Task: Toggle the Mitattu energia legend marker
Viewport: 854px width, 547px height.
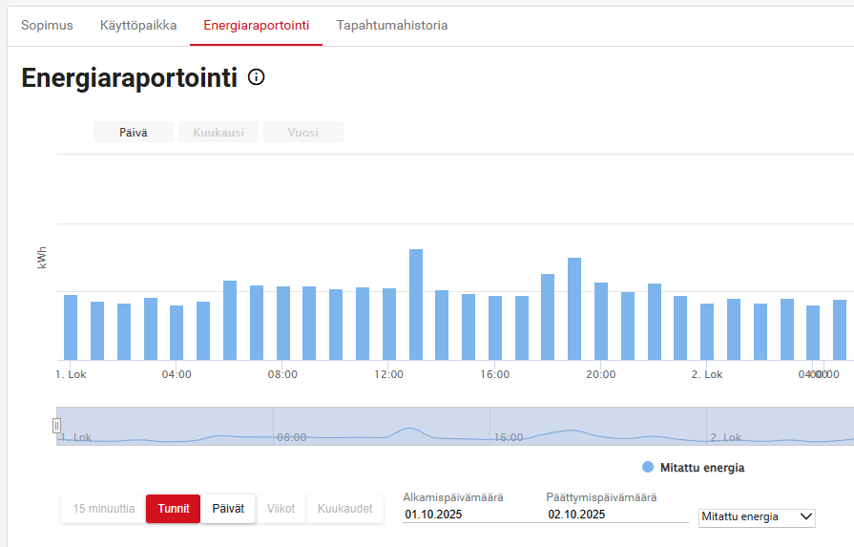Action: click(x=648, y=468)
